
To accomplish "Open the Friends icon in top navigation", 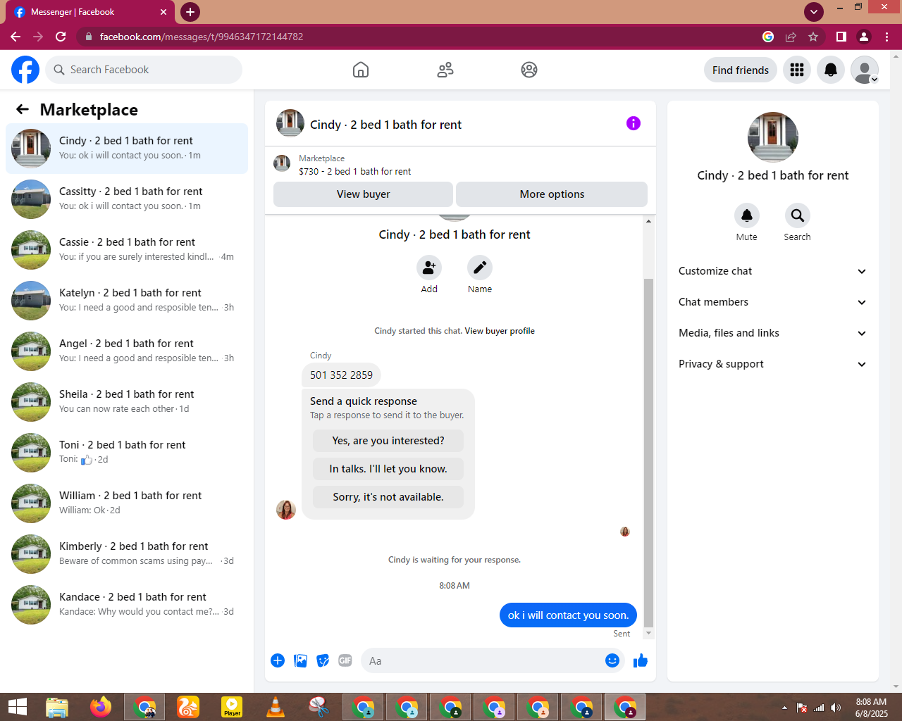I will click(445, 70).
